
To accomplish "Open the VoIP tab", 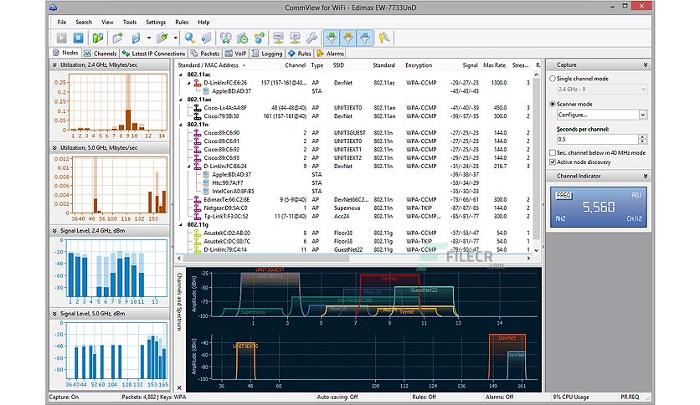I will coord(236,54).
